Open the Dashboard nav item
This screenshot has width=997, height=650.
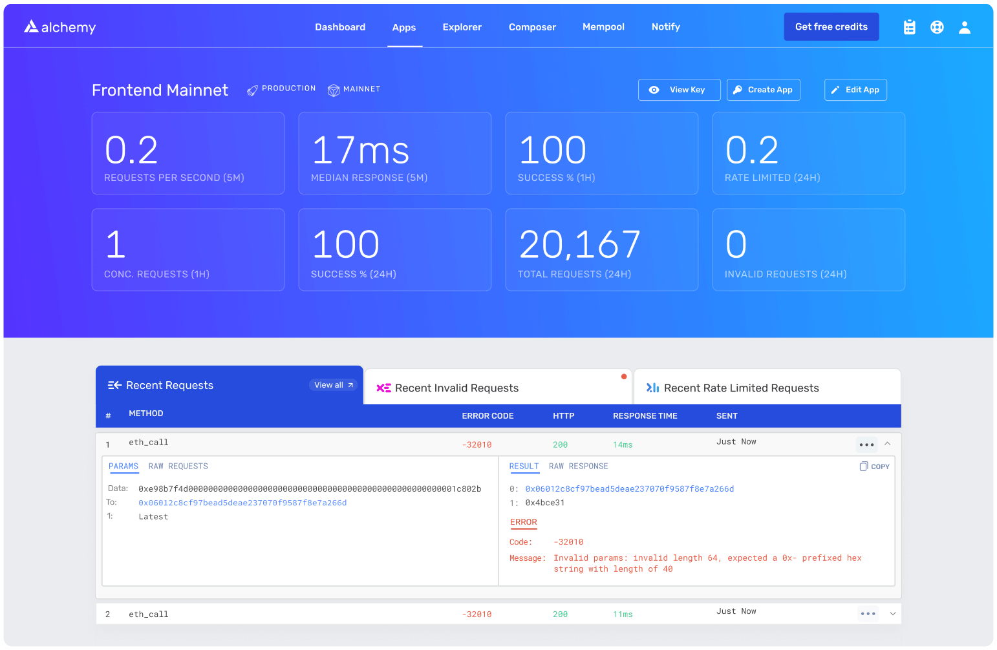pos(340,27)
